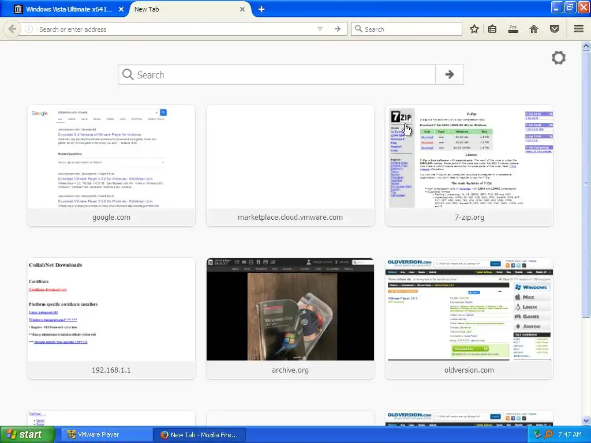The height and width of the screenshot is (443, 591).
Task: Click the marketplace.cloud.vmware.com label
Action: tap(290, 217)
